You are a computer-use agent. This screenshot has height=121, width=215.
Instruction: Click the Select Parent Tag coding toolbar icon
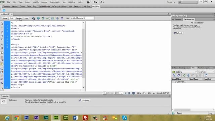[x=2, y=45]
